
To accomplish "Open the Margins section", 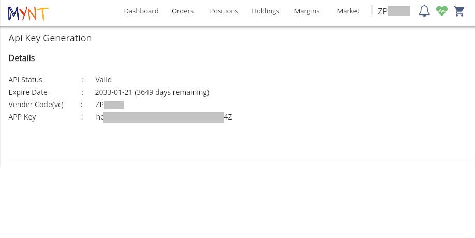I will tap(306, 11).
